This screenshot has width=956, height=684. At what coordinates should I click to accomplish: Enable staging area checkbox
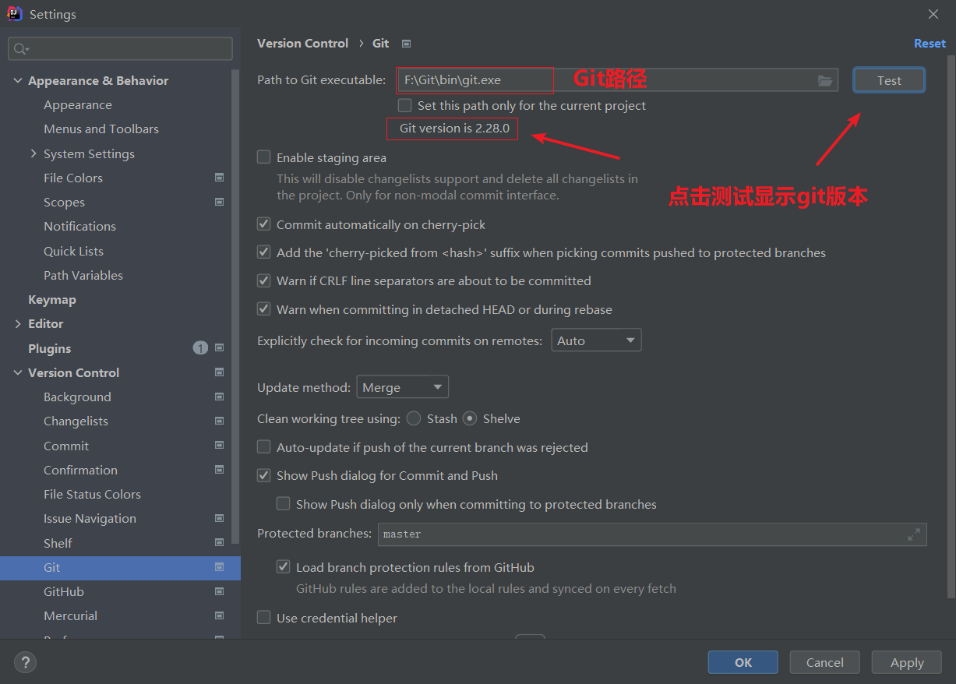coord(264,157)
